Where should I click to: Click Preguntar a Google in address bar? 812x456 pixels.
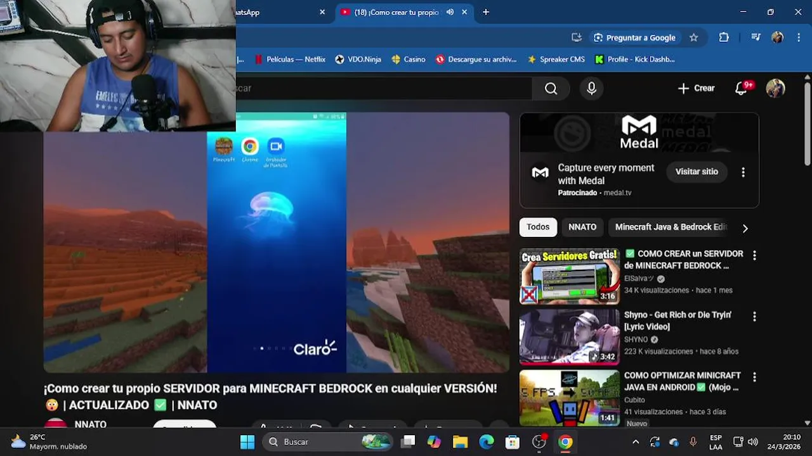(634, 37)
